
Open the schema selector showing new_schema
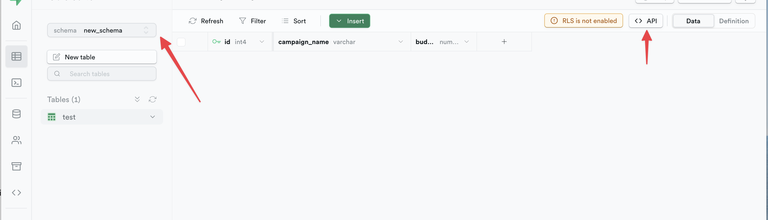tap(102, 30)
